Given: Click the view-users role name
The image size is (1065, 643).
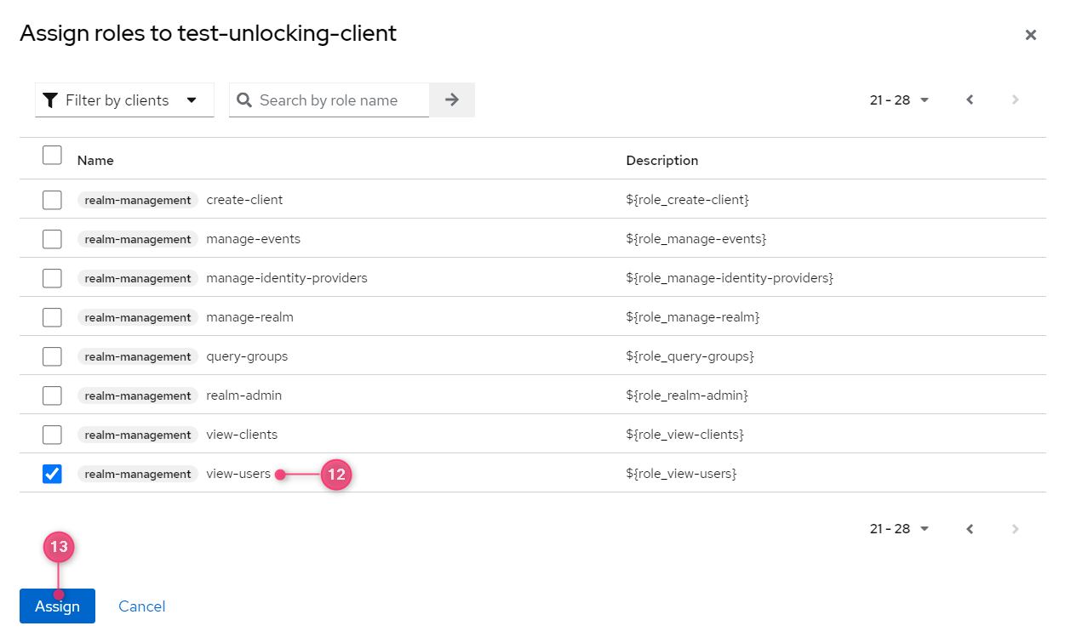Looking at the screenshot, I should [x=238, y=474].
